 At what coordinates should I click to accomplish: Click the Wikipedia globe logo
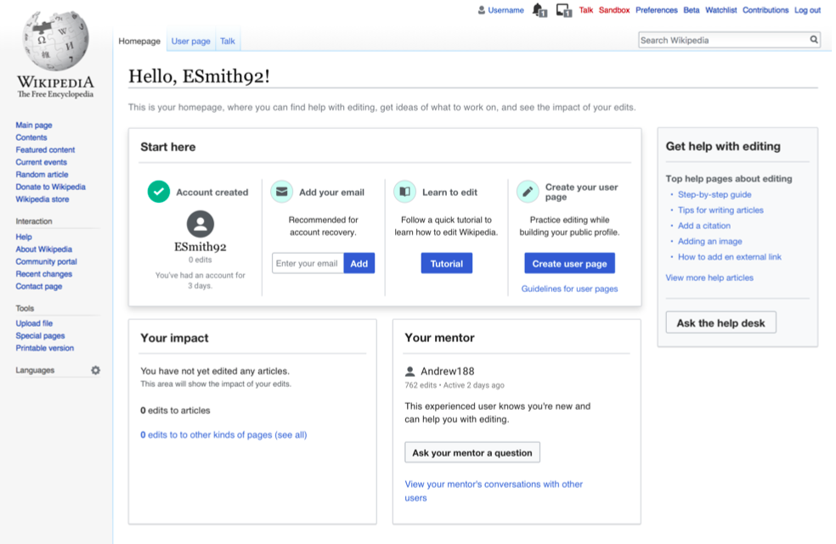click(55, 40)
